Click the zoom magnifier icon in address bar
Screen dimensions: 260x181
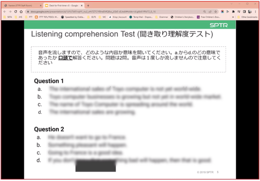coord(204,12)
